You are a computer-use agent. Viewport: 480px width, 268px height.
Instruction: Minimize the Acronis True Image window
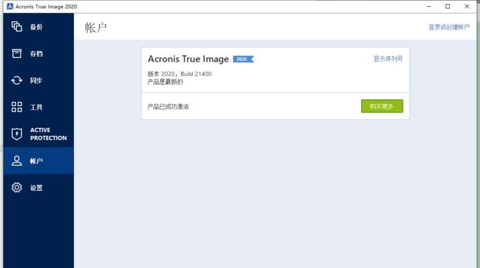[428, 7]
